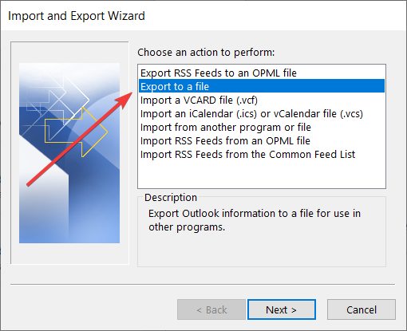Select Export RSS Feeds to an OPML file
The image size is (407, 331).
(219, 73)
